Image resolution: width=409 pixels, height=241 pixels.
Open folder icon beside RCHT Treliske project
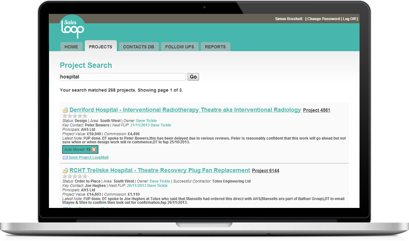[x=65, y=171]
